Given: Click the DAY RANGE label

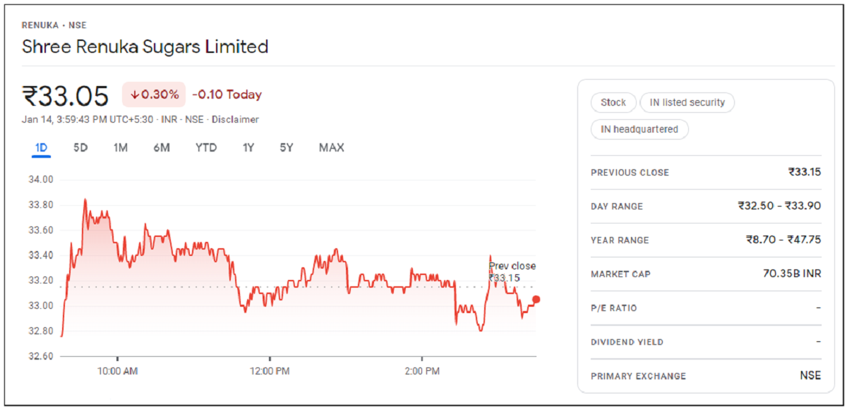Looking at the screenshot, I should 617,207.
